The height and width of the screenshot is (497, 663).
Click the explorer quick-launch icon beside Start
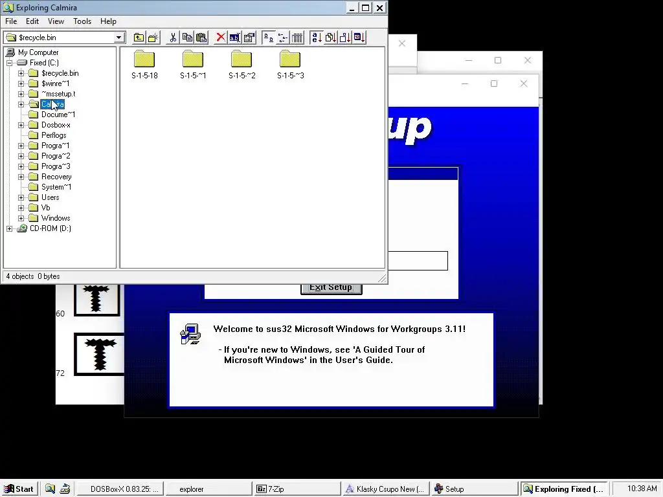(x=51, y=489)
